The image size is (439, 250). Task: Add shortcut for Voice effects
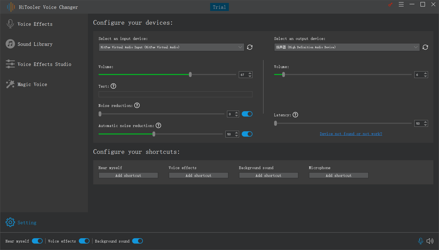[x=199, y=175]
